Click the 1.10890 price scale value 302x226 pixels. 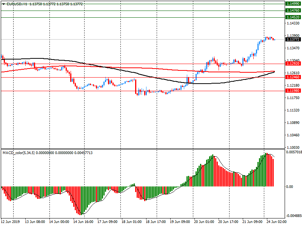(x=293, y=123)
